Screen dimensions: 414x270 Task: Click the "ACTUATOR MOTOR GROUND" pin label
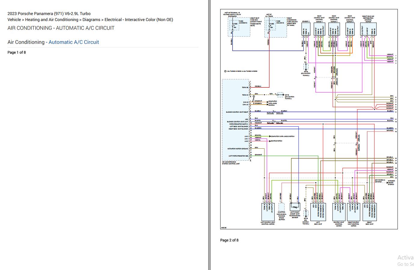(x=238, y=149)
